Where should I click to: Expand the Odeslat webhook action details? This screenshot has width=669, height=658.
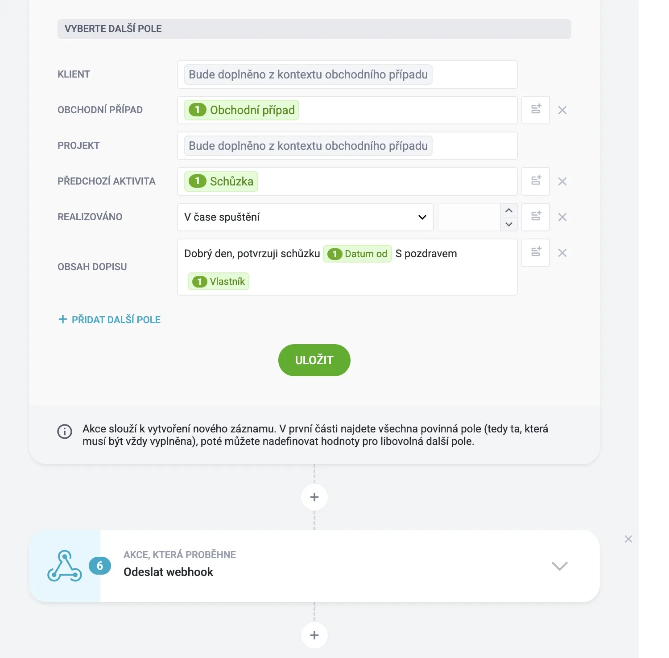click(559, 566)
